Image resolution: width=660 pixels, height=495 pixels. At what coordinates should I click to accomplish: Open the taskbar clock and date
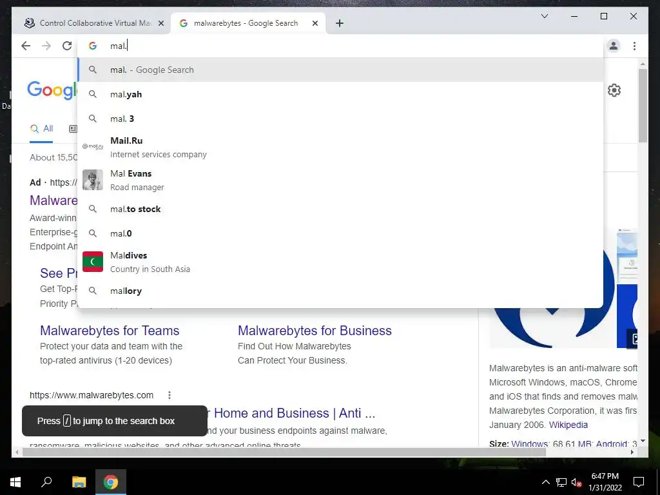coord(605,482)
